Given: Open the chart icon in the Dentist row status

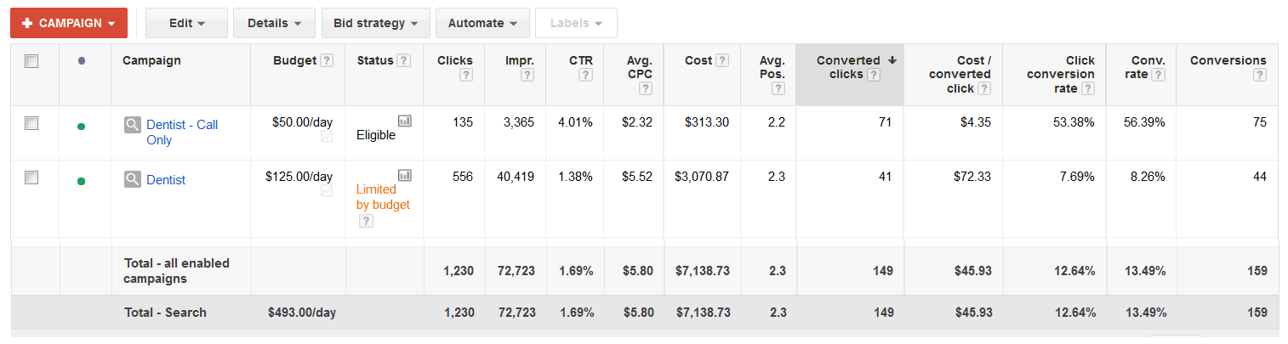Looking at the screenshot, I should tap(405, 176).
